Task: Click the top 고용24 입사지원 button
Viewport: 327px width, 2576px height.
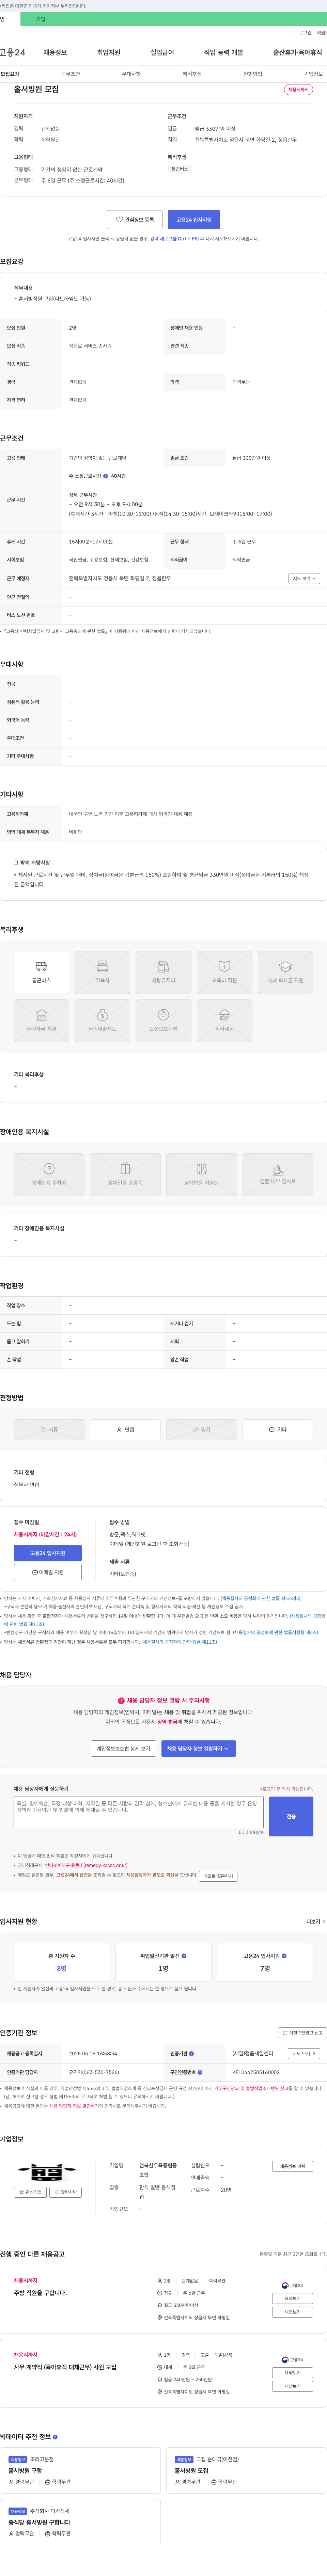Action: (194, 219)
